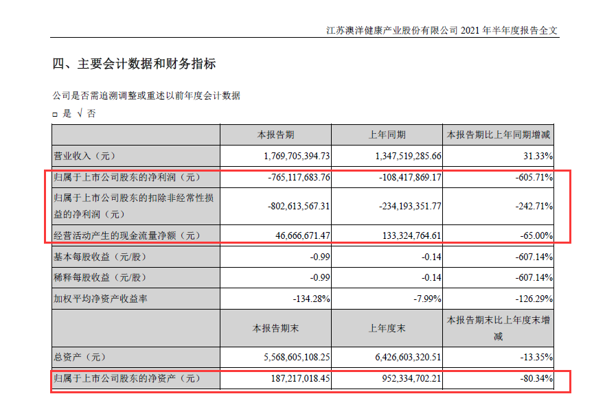The height and width of the screenshot is (394, 605).
Task: Click the row label '加权平均净资产收益率'
Action: pos(100,299)
